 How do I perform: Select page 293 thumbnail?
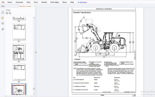[x=19, y=72]
